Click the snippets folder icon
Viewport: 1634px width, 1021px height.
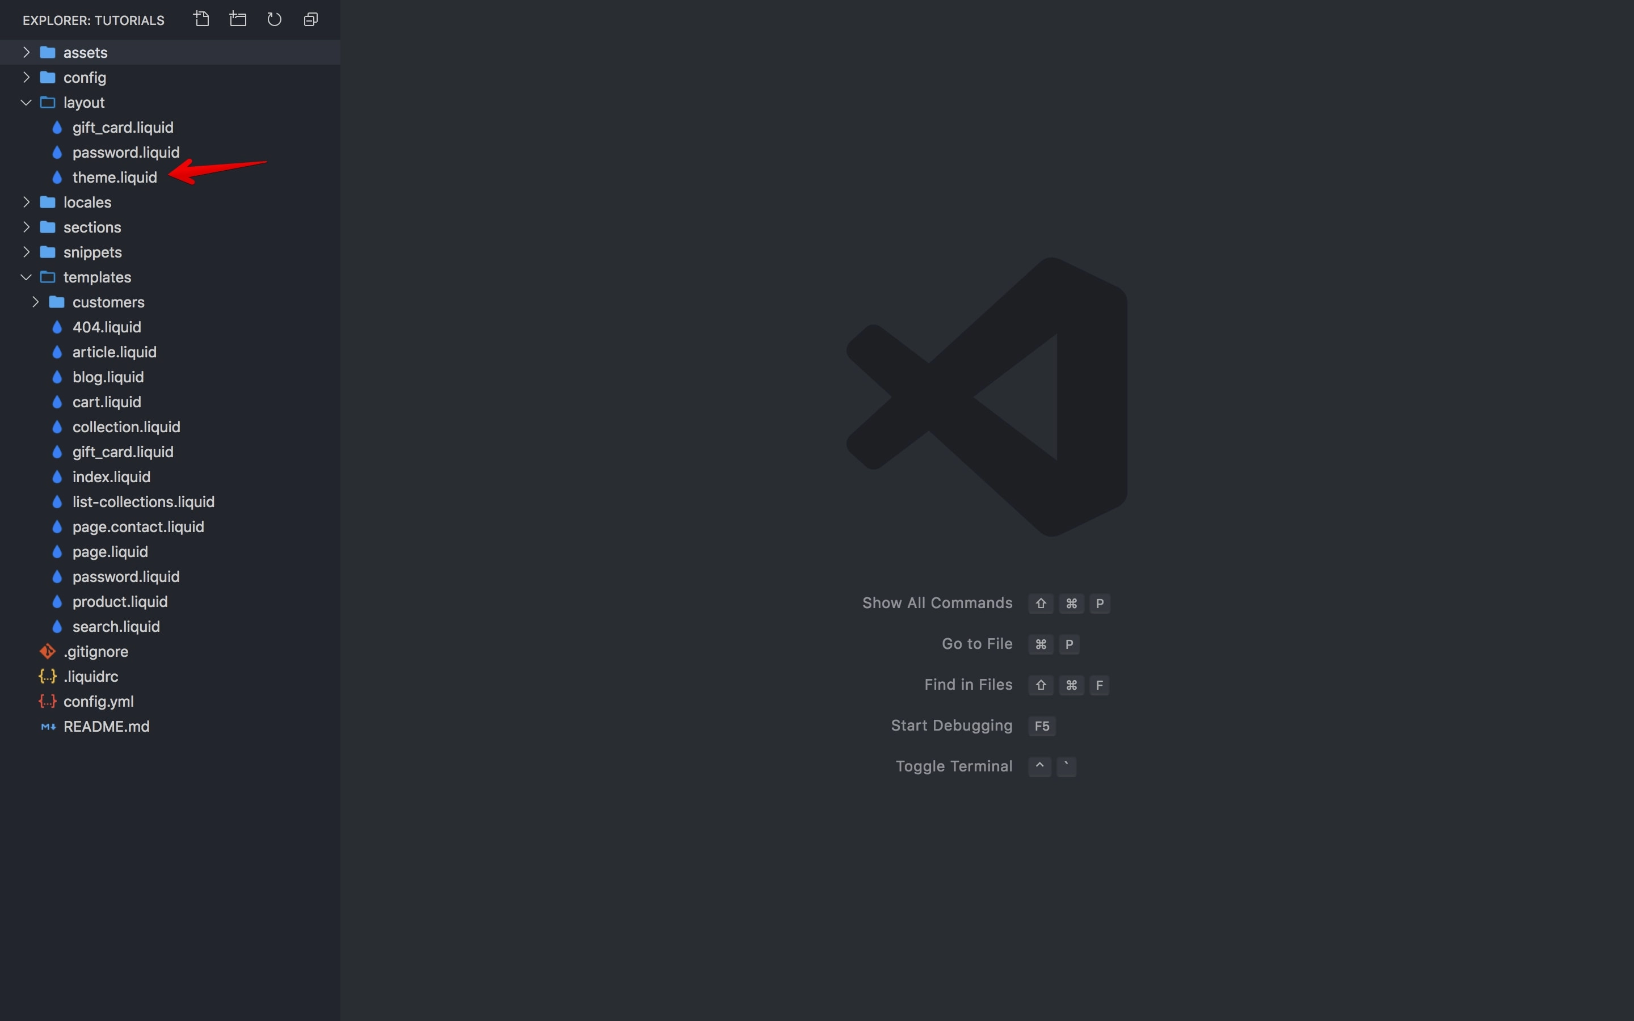(x=47, y=252)
